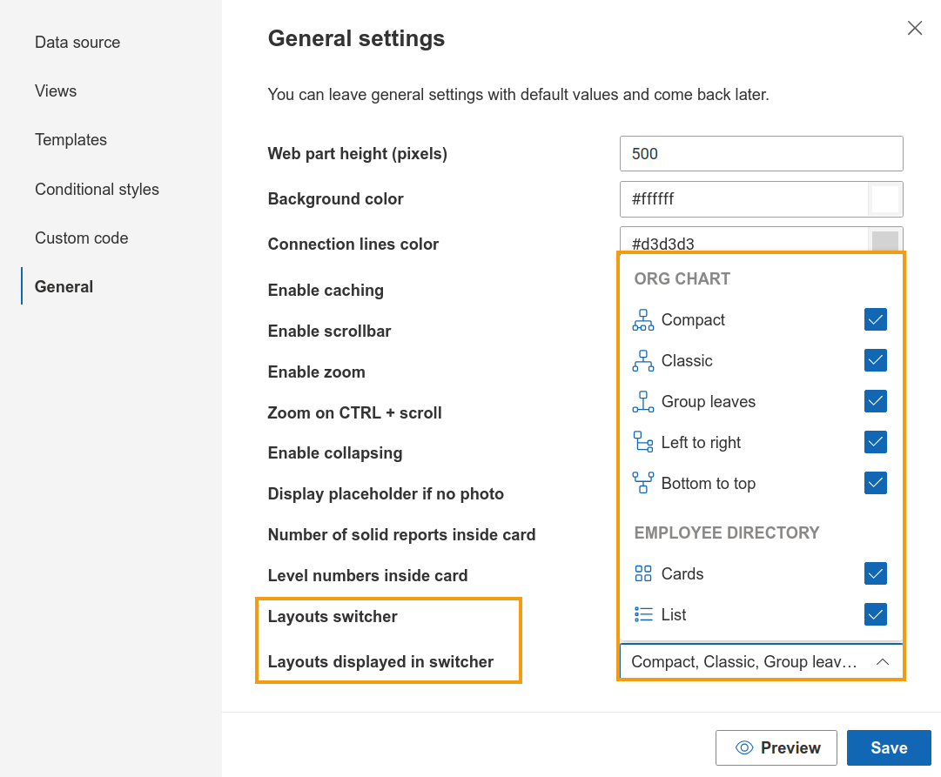Click the Number of solid reports label
Image resolution: width=941 pixels, height=777 pixels.
tap(401, 534)
